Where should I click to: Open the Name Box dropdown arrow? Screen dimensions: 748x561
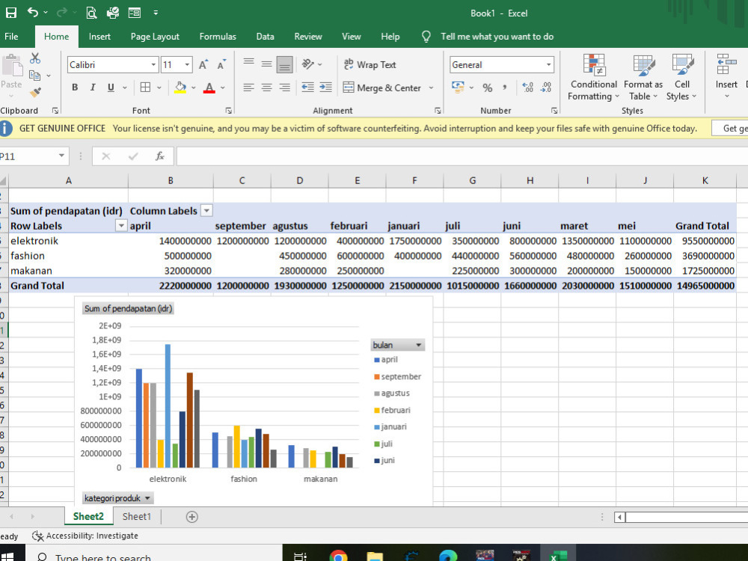pyautogui.click(x=61, y=156)
